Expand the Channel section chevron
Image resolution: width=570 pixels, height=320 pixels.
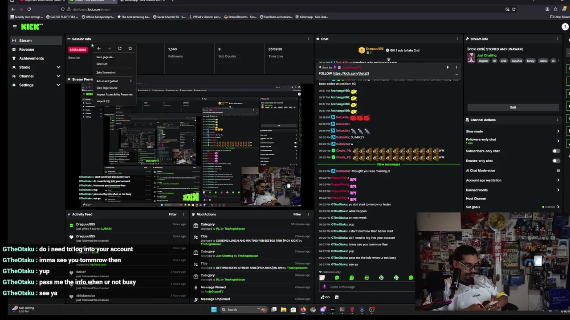tap(58, 76)
